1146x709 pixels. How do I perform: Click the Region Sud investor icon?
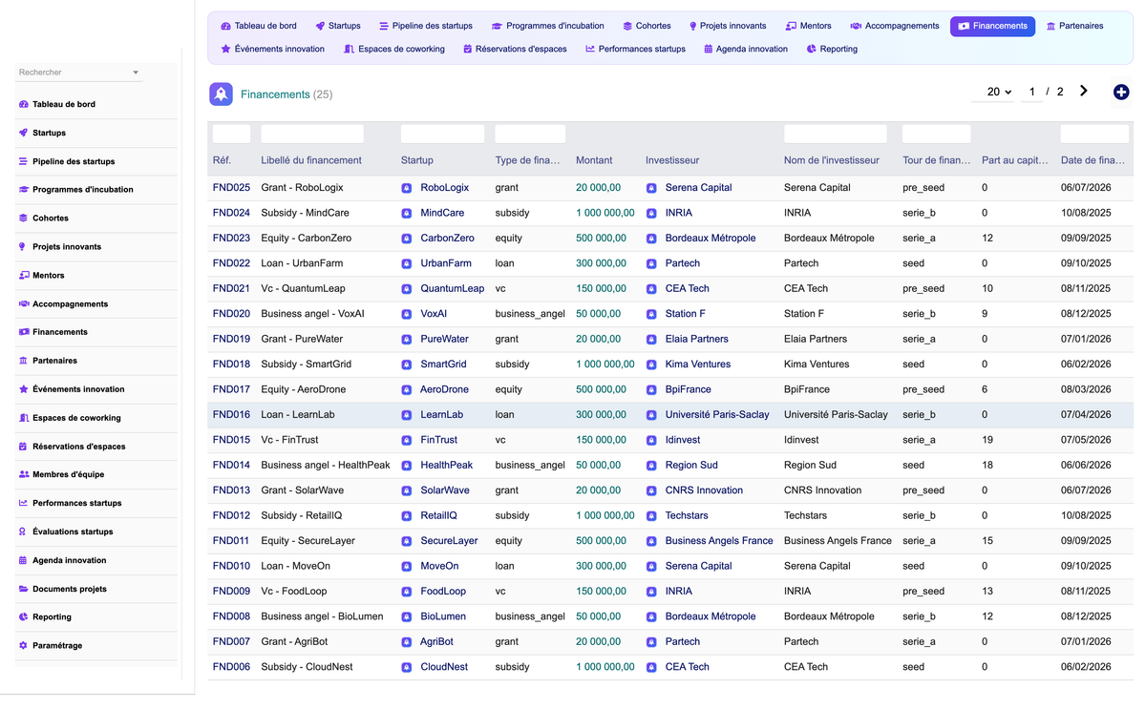[x=651, y=466]
